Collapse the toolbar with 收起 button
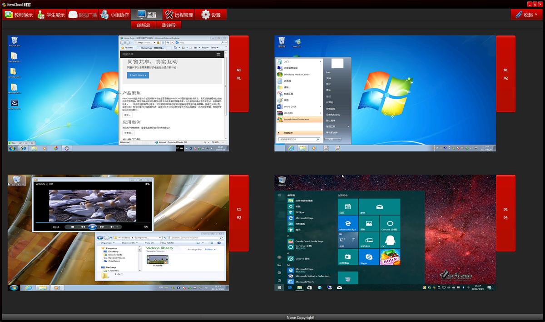 click(x=526, y=15)
